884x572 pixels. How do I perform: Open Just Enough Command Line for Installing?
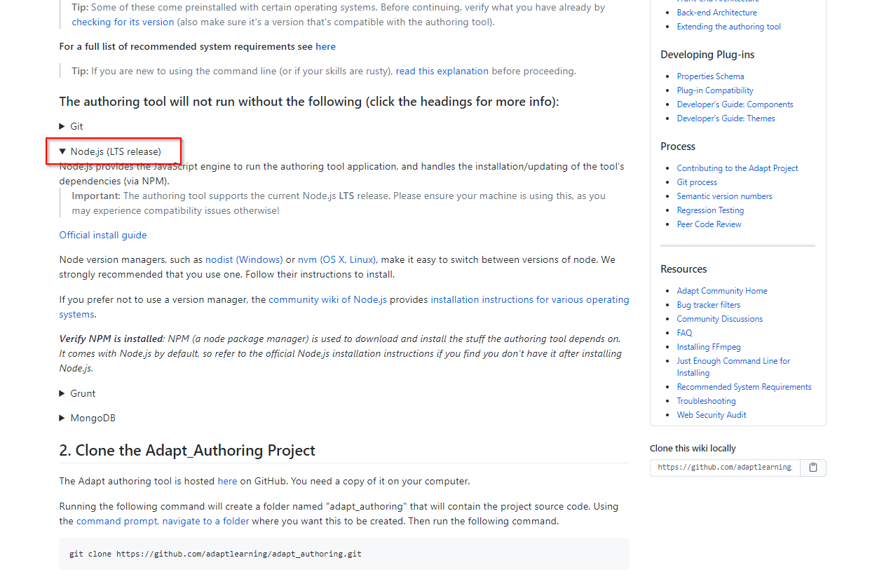(x=733, y=367)
